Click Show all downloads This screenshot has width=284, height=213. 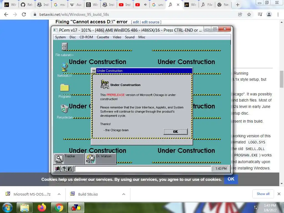click(263, 194)
